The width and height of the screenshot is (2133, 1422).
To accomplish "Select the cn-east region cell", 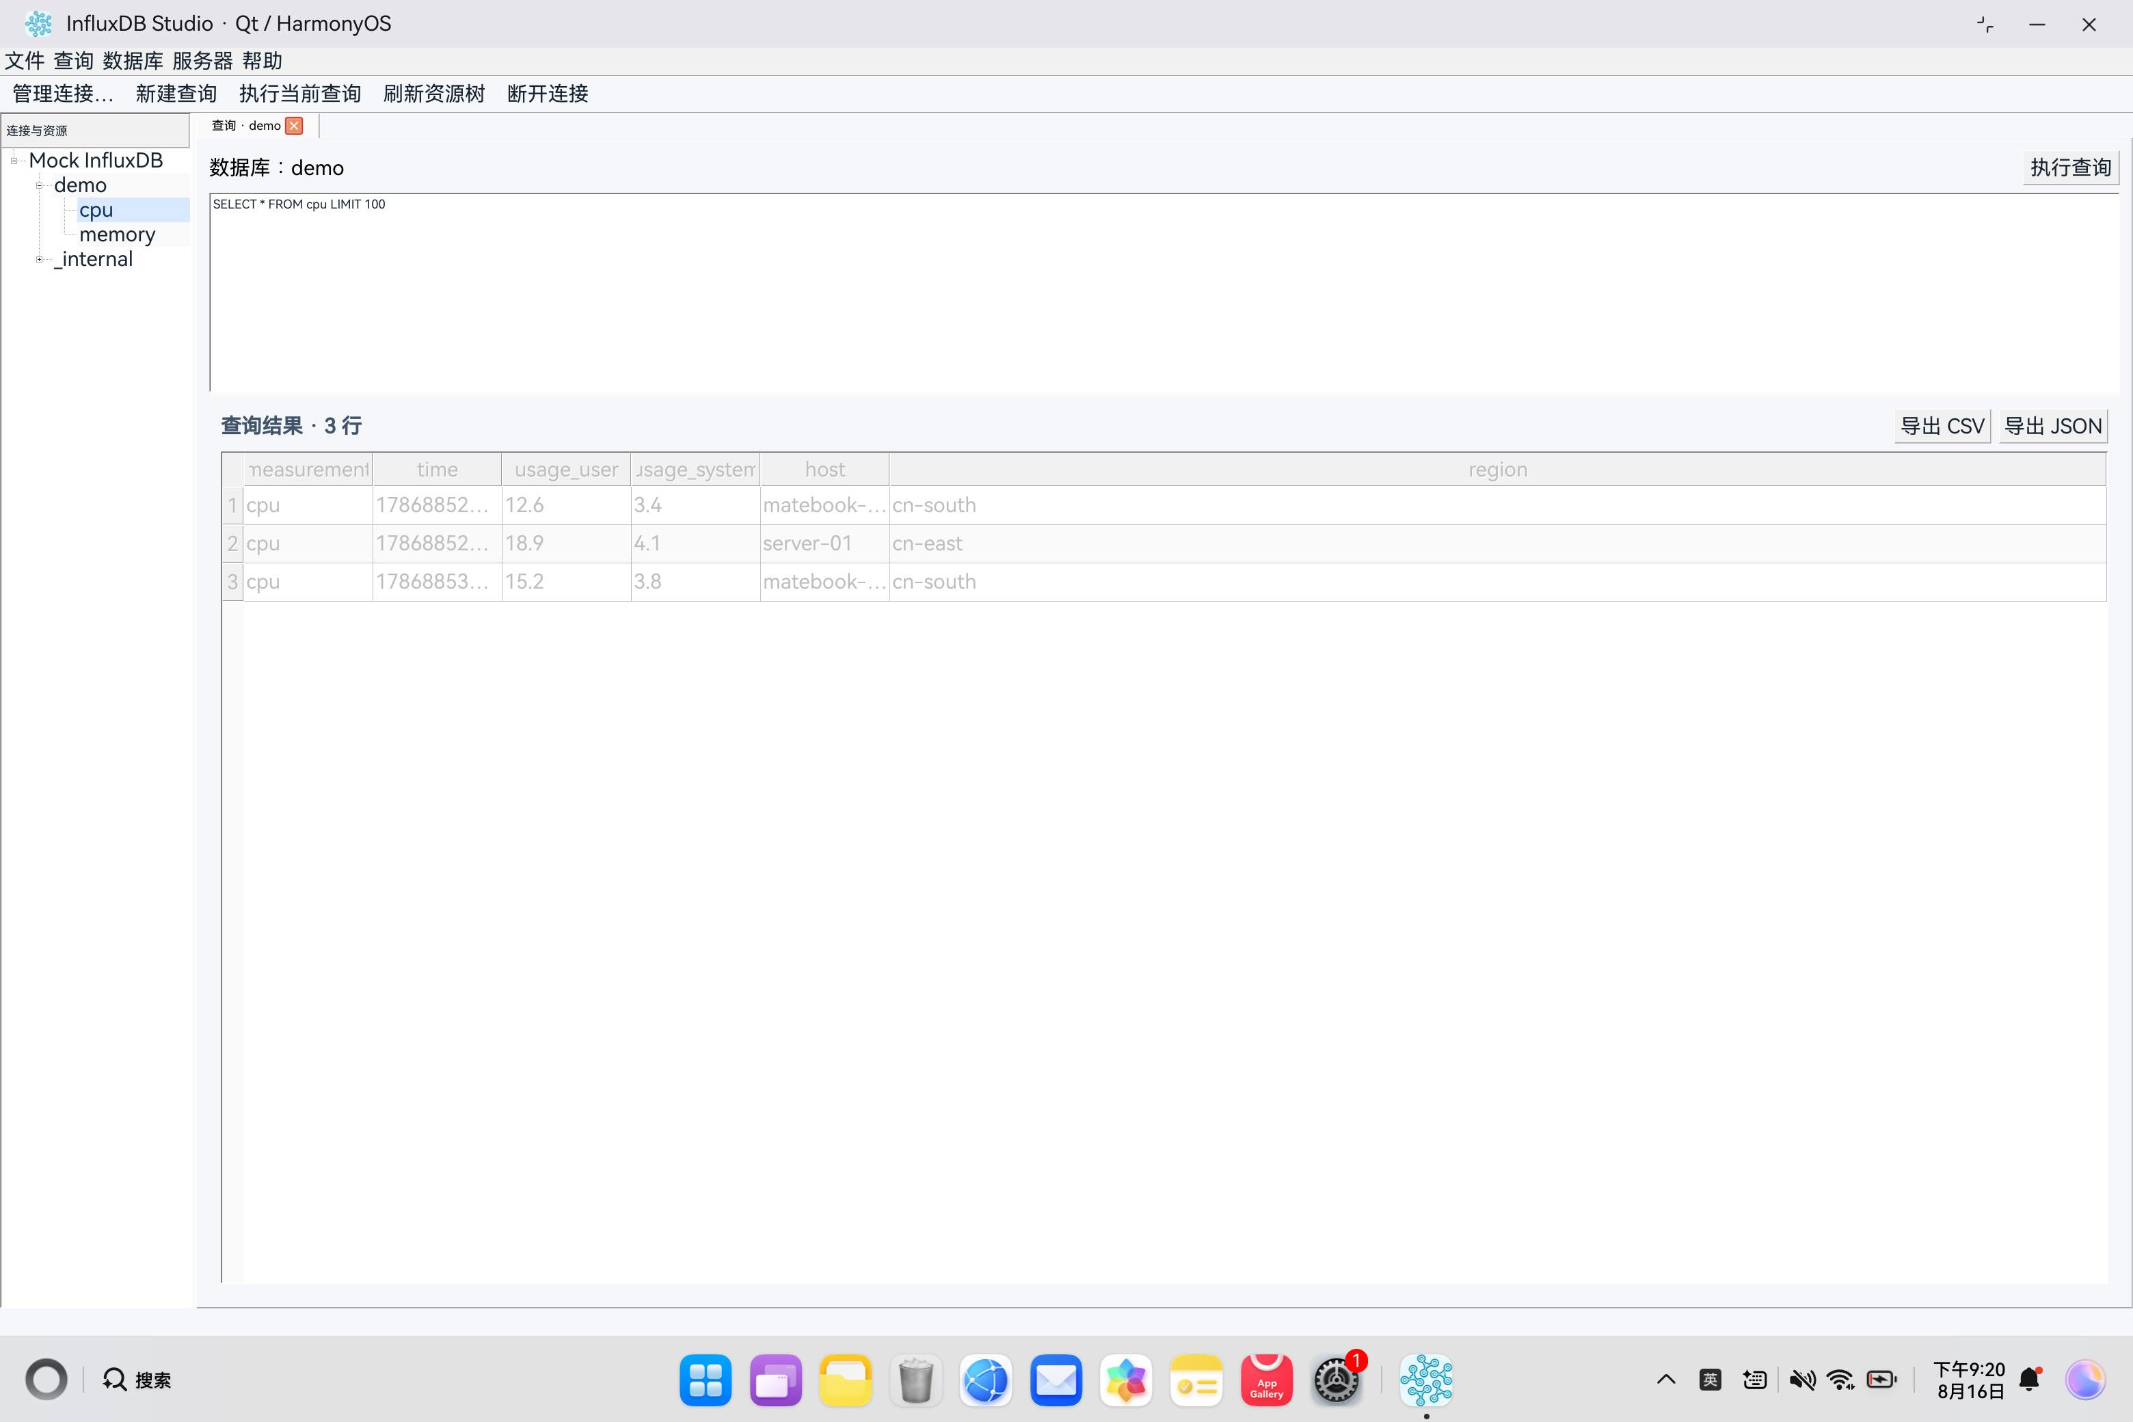I will pos(1497,544).
